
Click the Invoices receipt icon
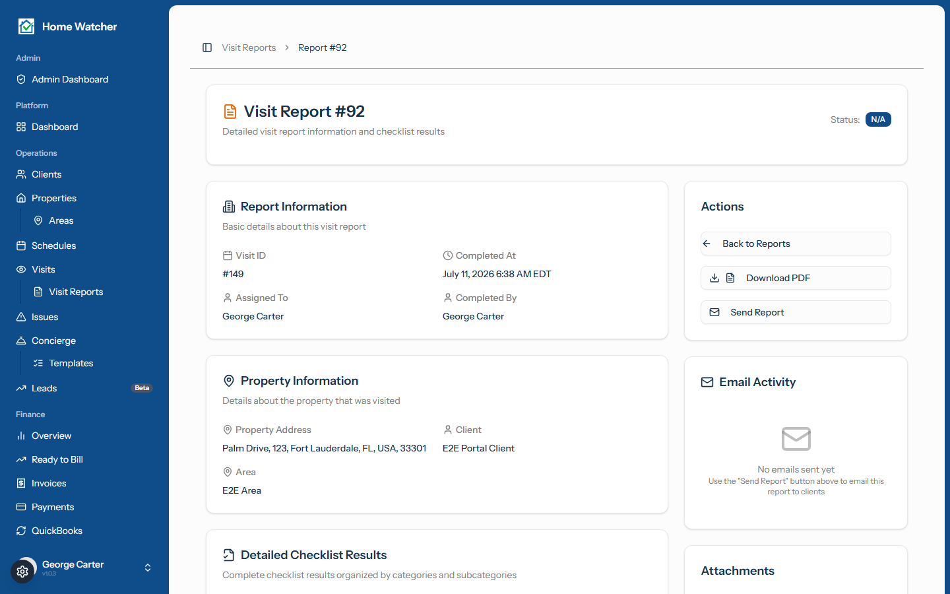[21, 483]
